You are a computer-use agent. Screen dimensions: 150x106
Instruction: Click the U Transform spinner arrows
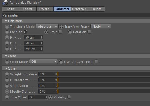(56, 80)
